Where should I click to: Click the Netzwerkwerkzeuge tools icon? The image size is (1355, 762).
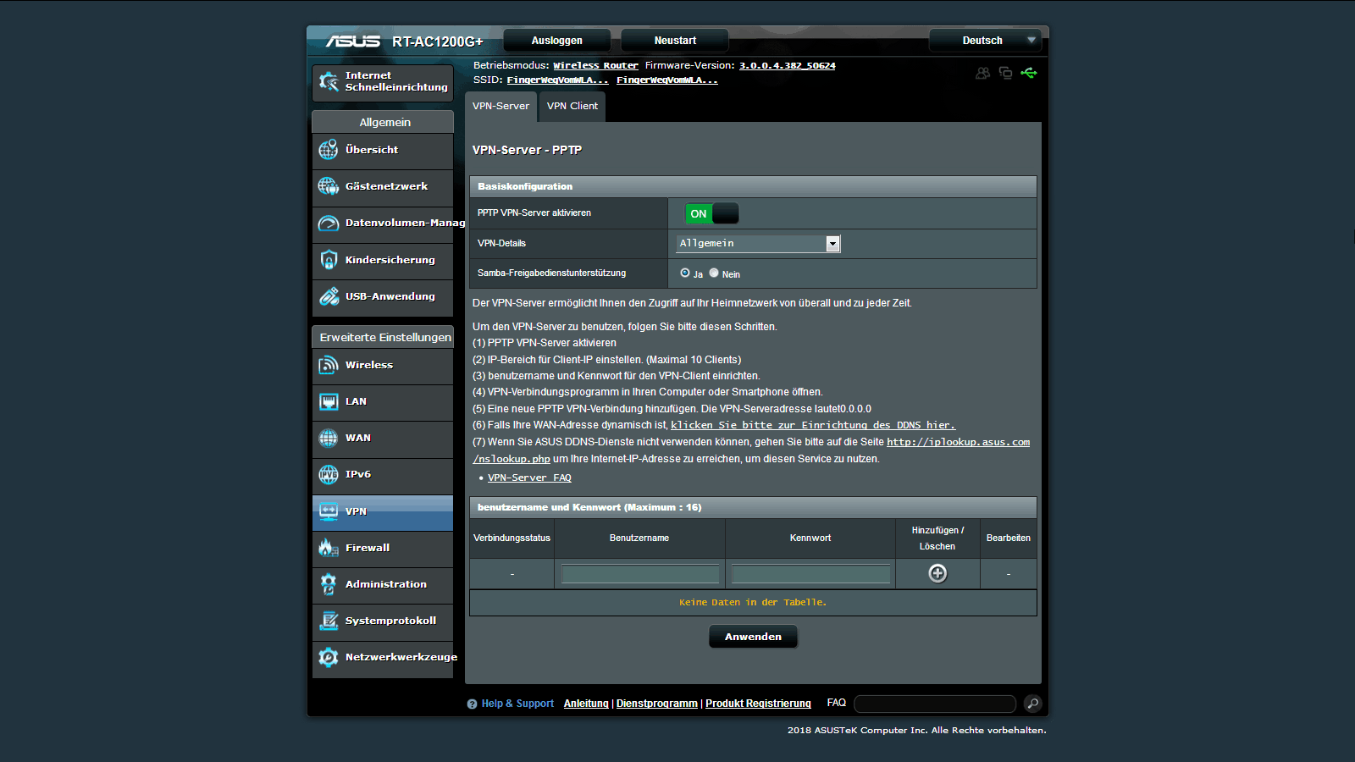(329, 657)
